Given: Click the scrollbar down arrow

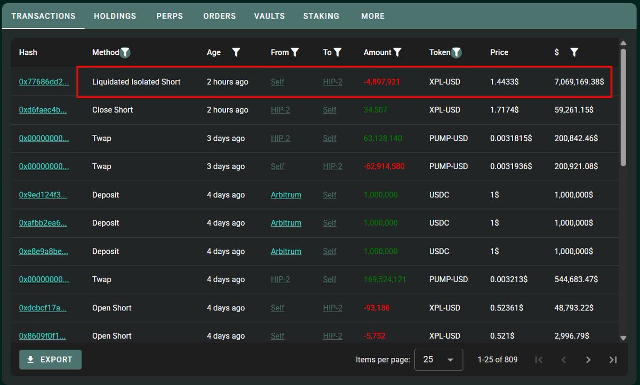Looking at the screenshot, I should pos(623,338).
